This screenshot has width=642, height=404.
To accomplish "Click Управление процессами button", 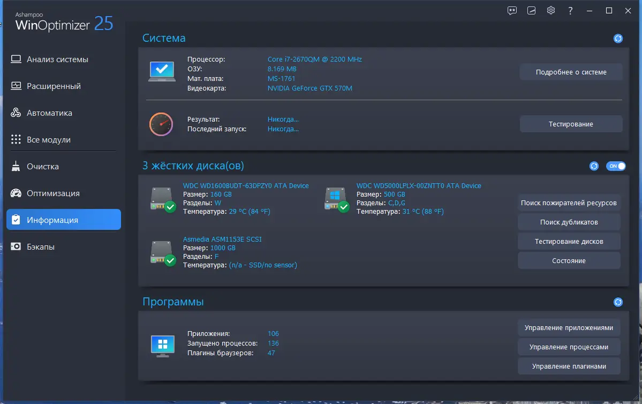I will [x=569, y=347].
